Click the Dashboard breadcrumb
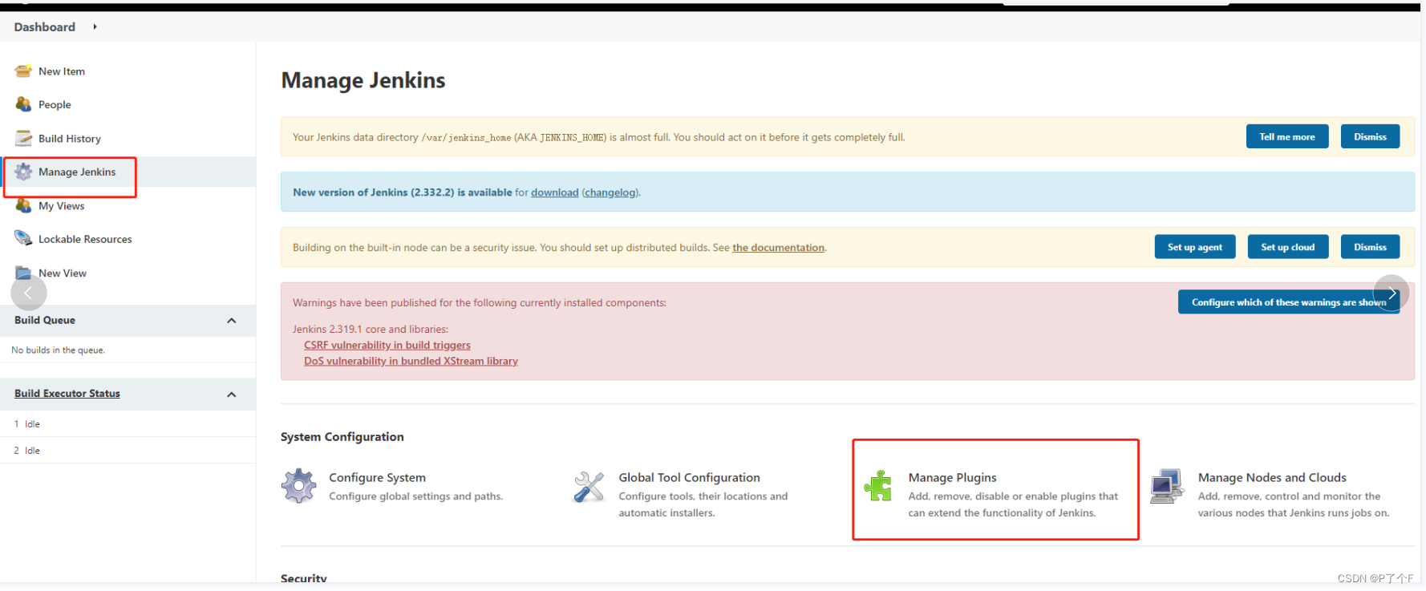The height and width of the screenshot is (591, 1426). [x=45, y=27]
